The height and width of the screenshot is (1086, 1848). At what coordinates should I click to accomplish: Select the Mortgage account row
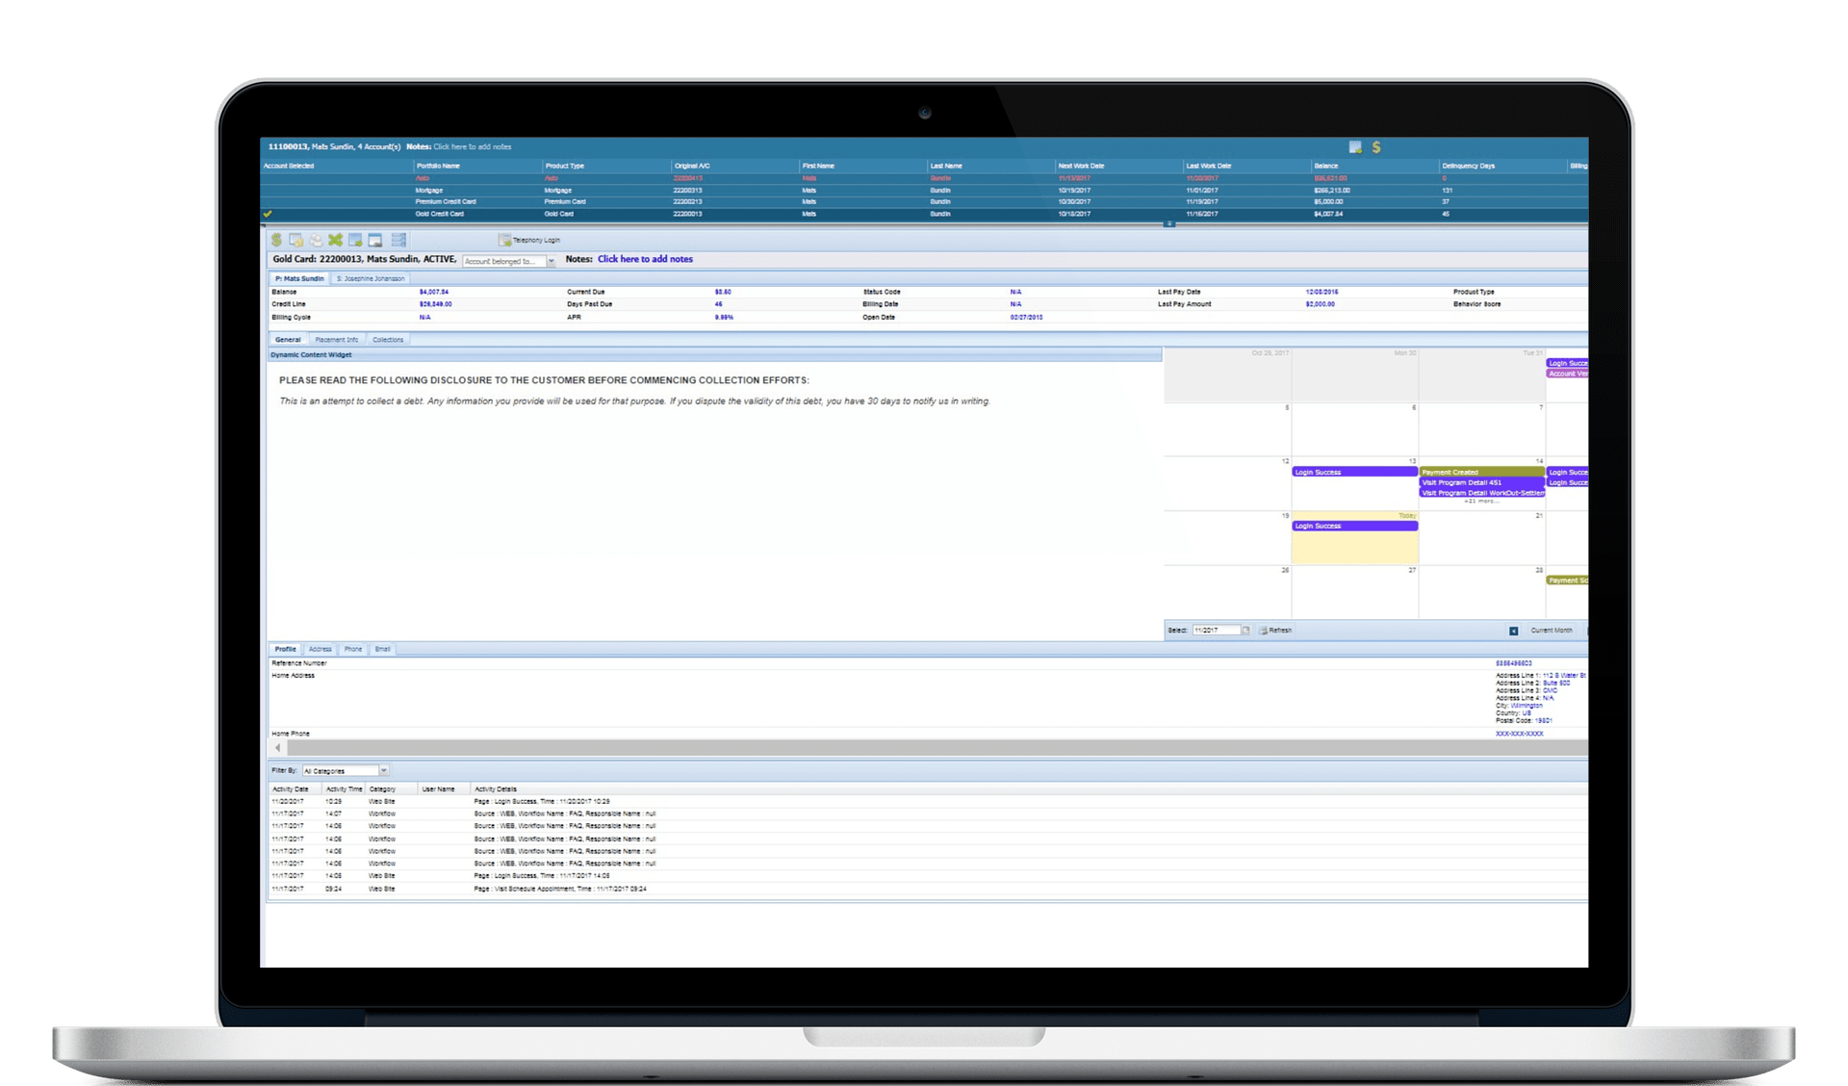coord(429,191)
